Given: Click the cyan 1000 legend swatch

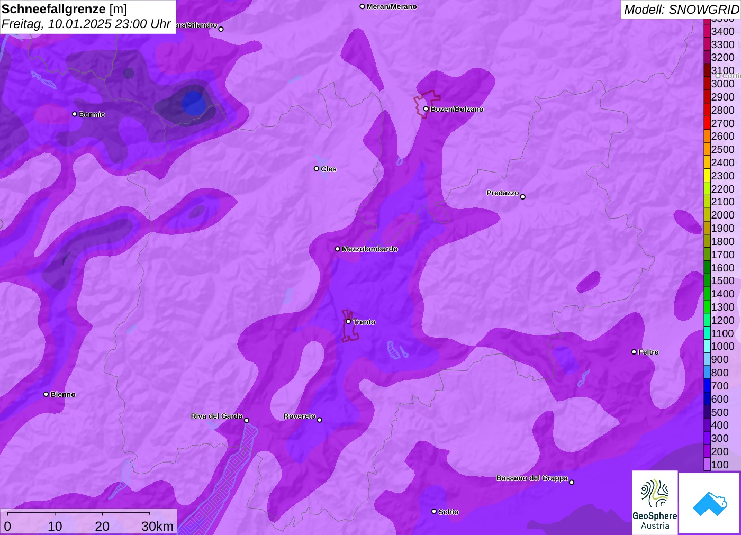Looking at the screenshot, I should pos(707,346).
